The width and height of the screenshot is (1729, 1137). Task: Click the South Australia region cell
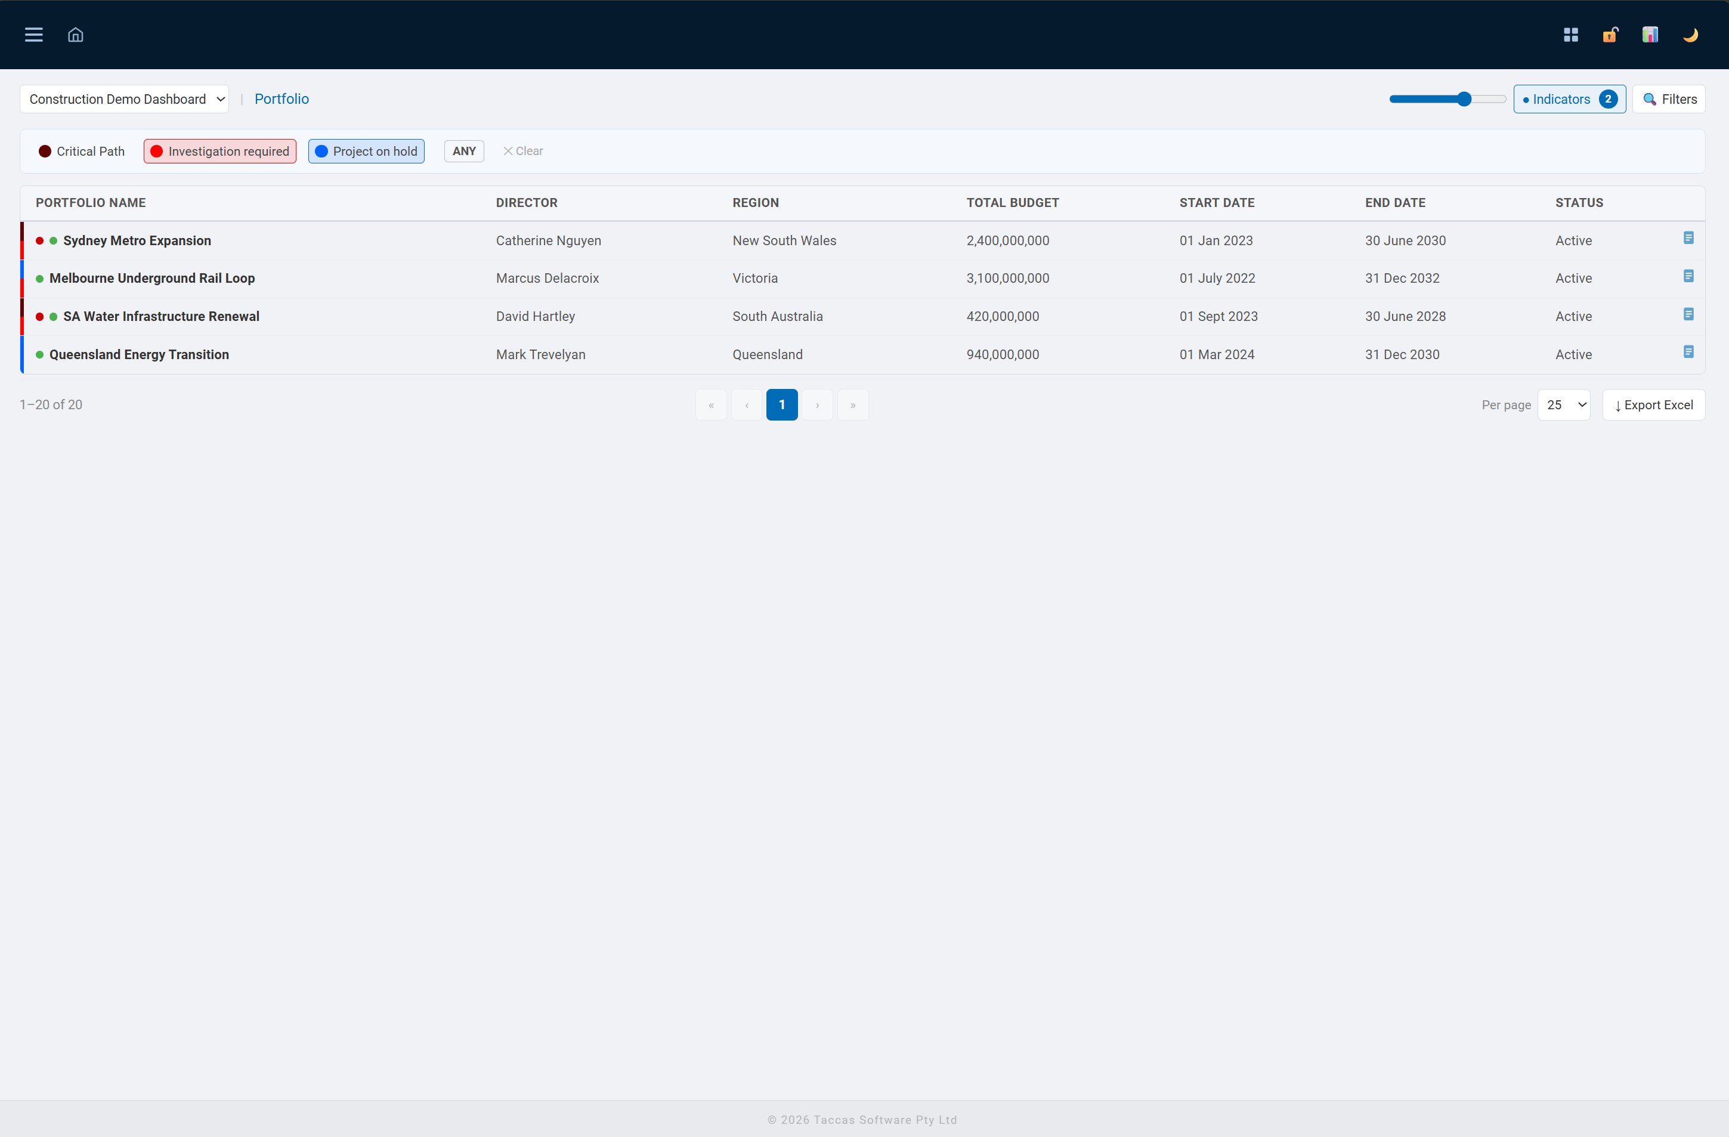(x=777, y=317)
